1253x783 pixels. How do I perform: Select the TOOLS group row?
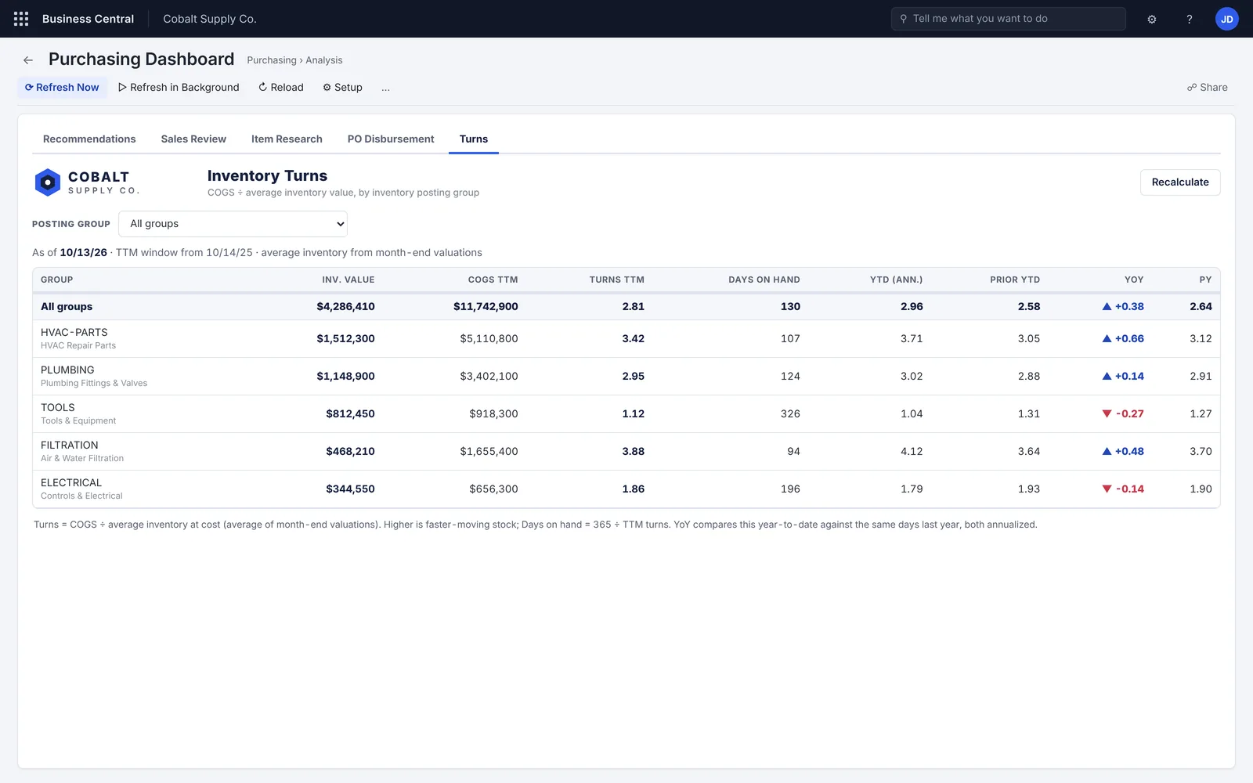(x=626, y=414)
